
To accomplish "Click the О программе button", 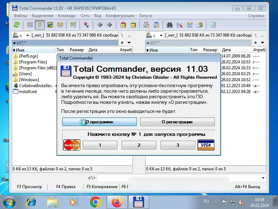I will point(99,122).
